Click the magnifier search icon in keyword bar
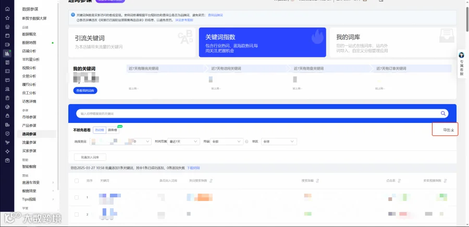Image resolution: width=469 pixels, height=227 pixels. [x=443, y=114]
